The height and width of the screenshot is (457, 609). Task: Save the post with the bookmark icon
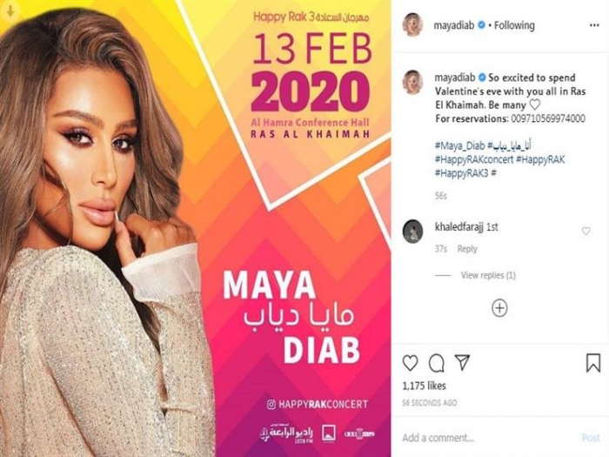coord(593,362)
